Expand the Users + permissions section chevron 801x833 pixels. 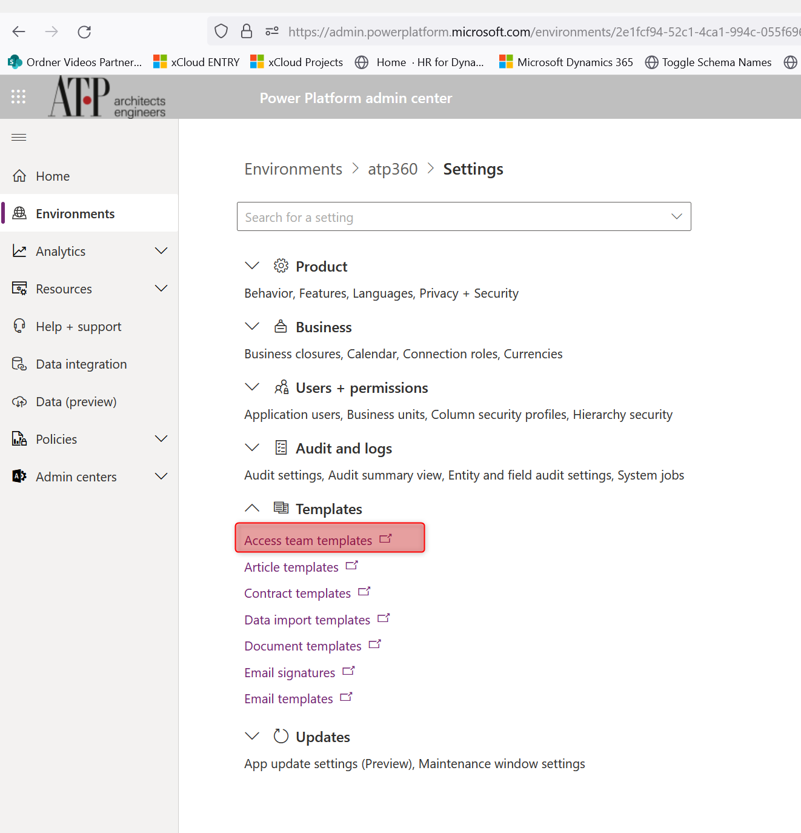[x=252, y=387]
